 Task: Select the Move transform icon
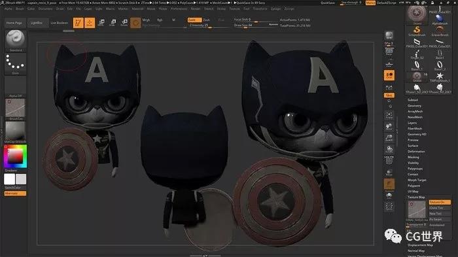(101, 22)
